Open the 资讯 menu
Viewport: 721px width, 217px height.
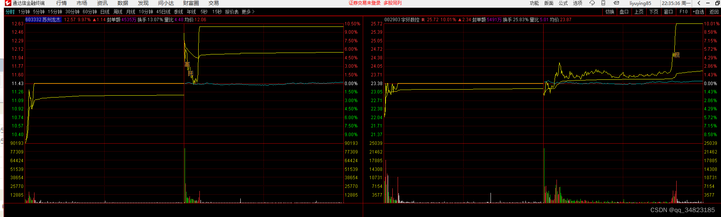click(x=102, y=3)
